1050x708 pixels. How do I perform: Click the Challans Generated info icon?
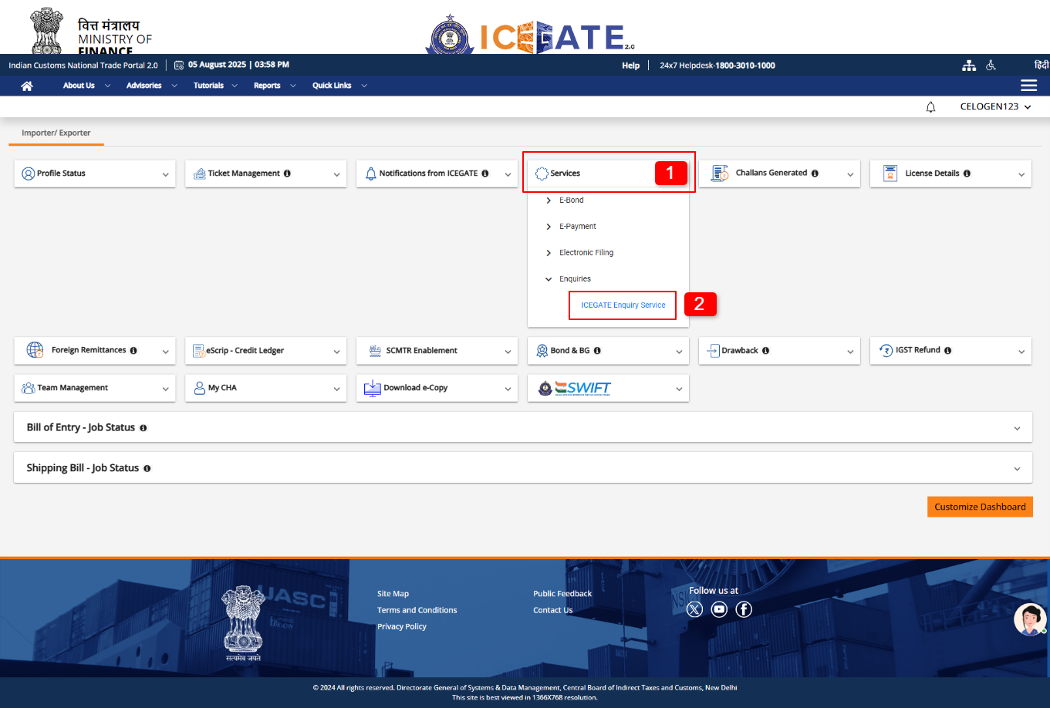point(815,174)
